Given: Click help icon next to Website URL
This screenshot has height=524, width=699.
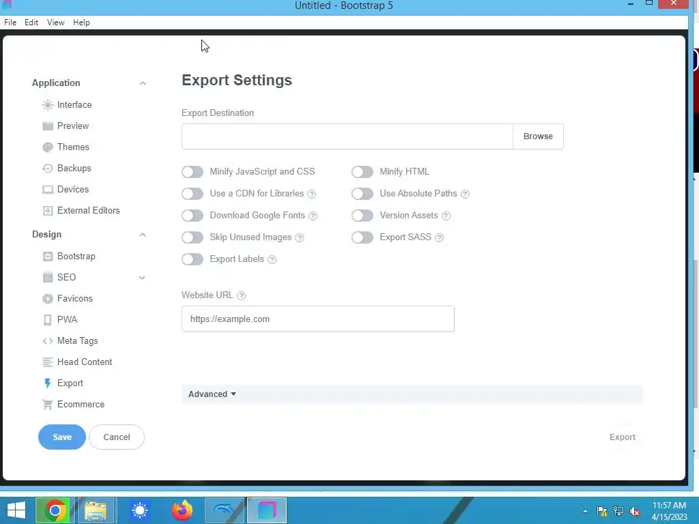Looking at the screenshot, I should coord(241,295).
